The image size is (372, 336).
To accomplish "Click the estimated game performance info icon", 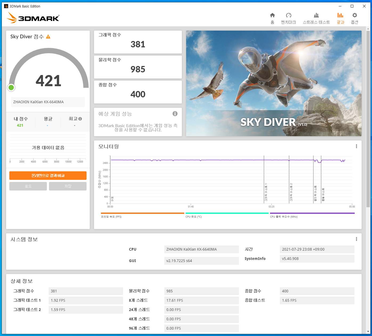I will [175, 114].
